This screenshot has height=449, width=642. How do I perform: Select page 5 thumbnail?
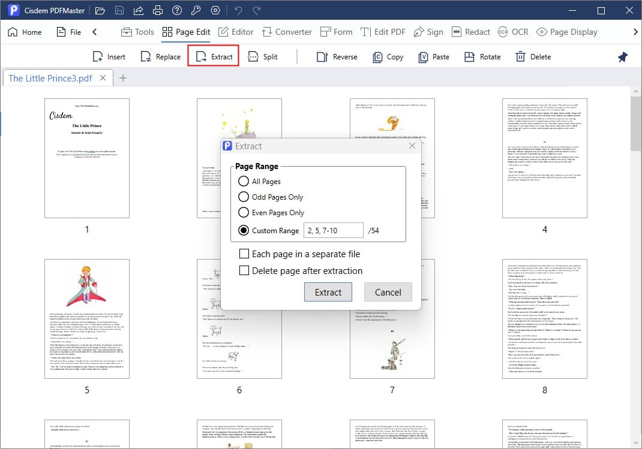click(87, 318)
